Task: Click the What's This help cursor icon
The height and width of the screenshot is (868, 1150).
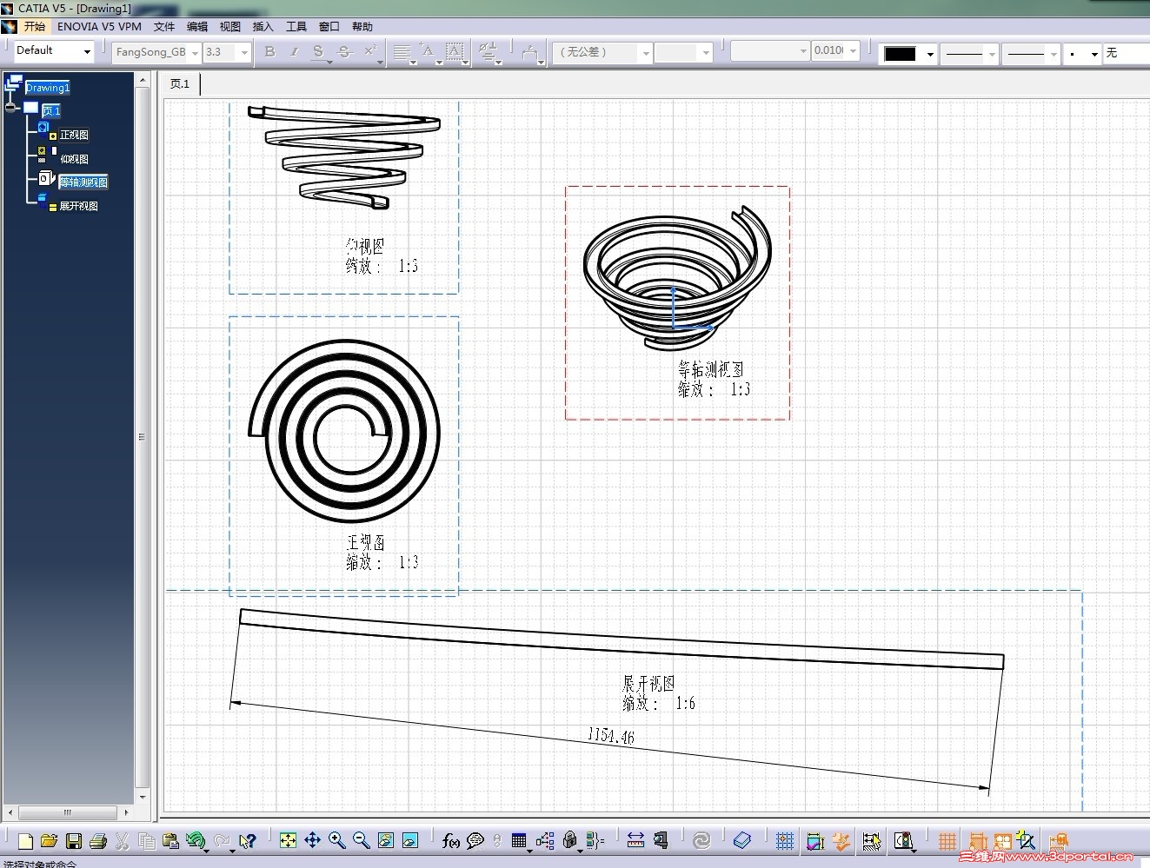Action: (x=248, y=840)
